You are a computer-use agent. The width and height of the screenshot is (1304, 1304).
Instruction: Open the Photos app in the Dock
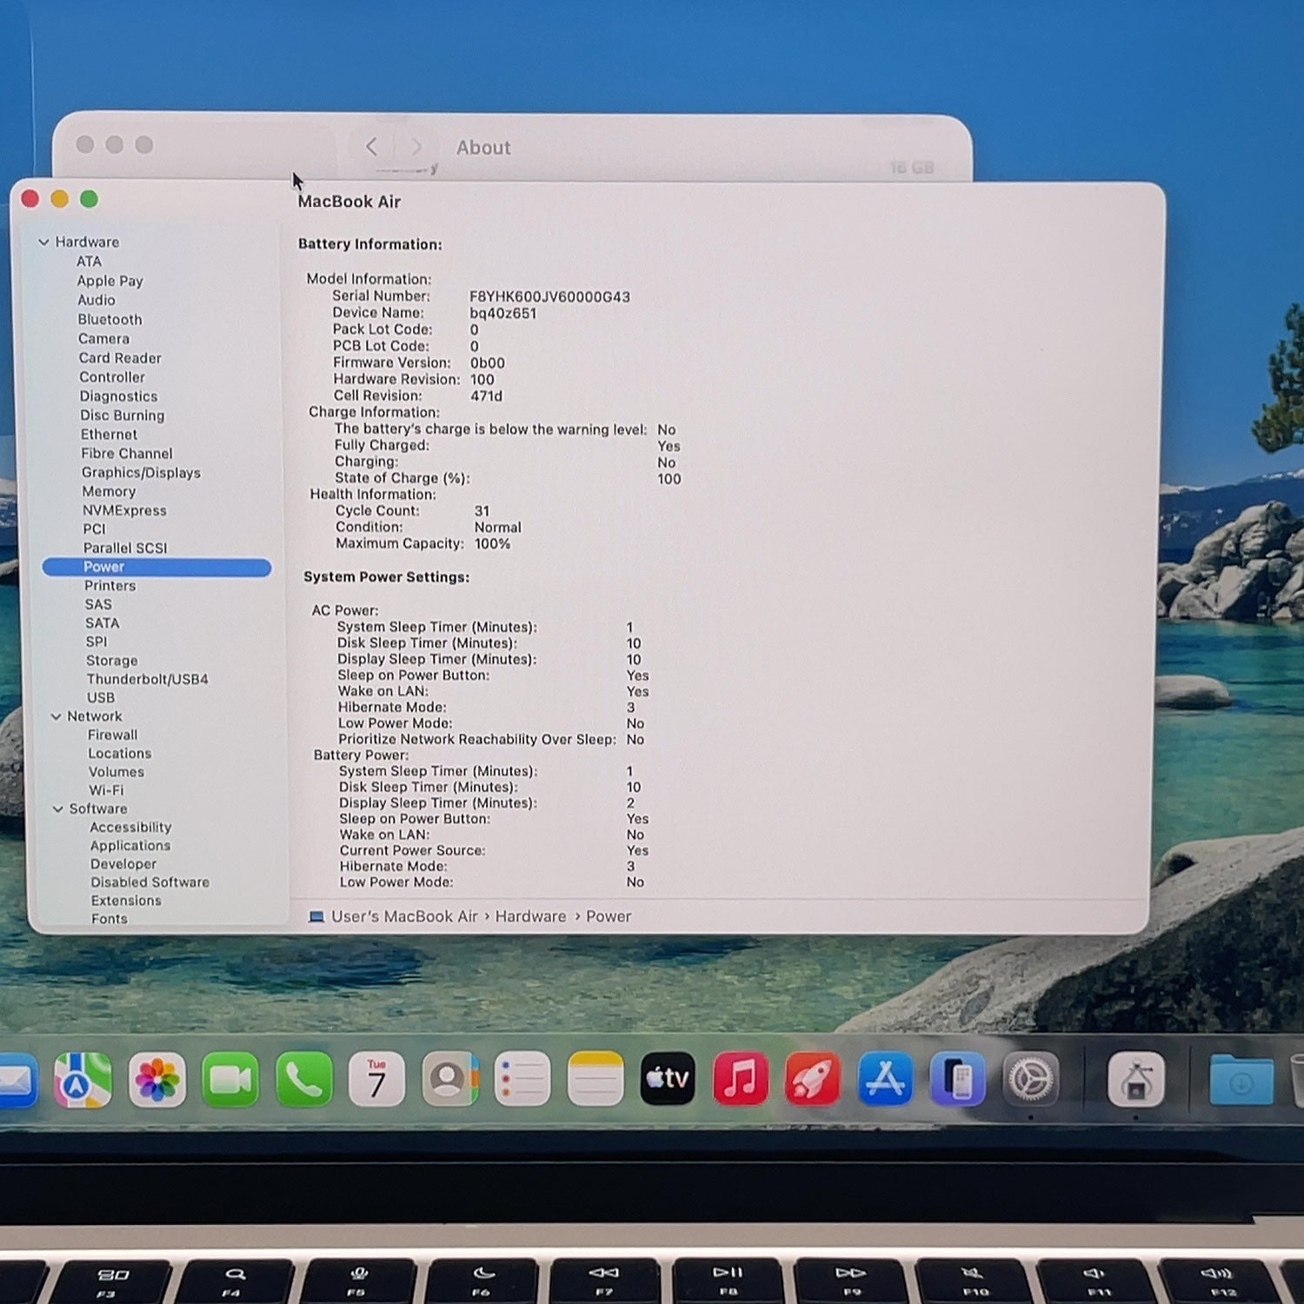click(157, 1080)
